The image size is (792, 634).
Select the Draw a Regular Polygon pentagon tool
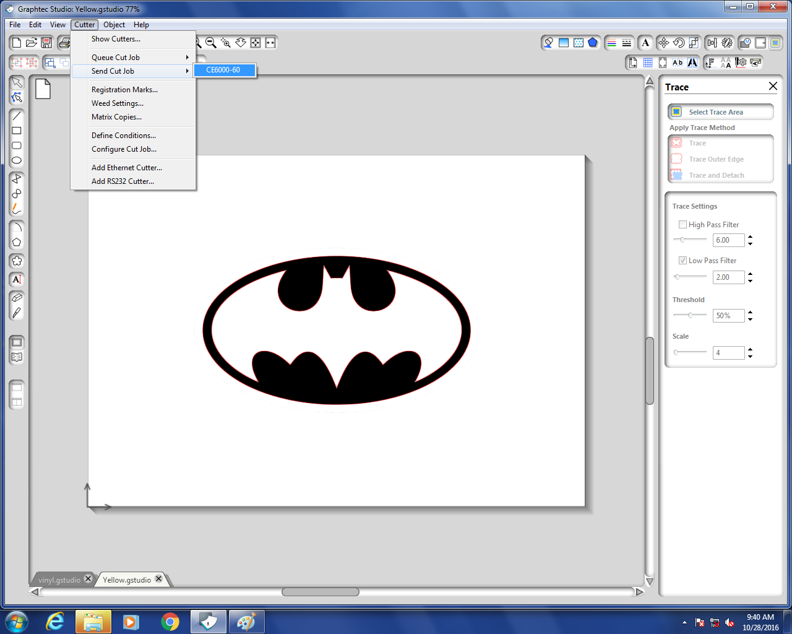tap(17, 242)
